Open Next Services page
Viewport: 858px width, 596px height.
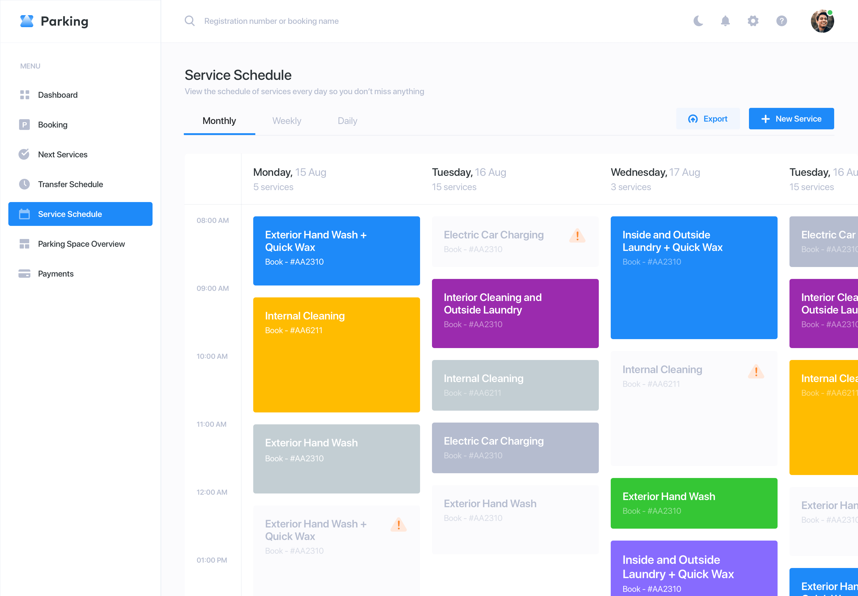80,154
